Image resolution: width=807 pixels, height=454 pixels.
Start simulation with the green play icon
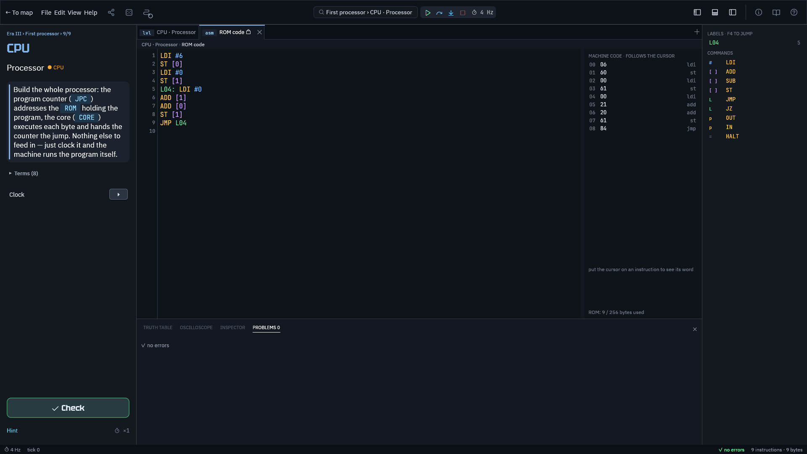pyautogui.click(x=427, y=13)
